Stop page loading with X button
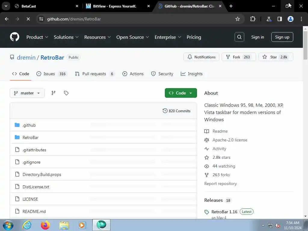 pyautogui.click(x=28, y=19)
